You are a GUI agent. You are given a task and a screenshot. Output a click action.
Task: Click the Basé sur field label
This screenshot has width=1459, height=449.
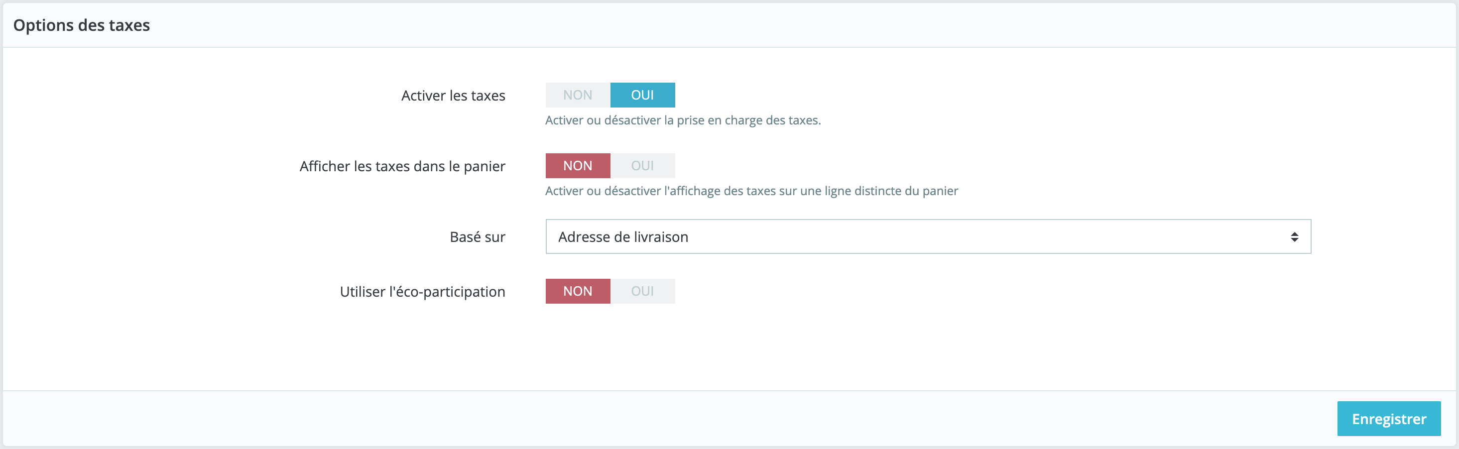coord(478,237)
